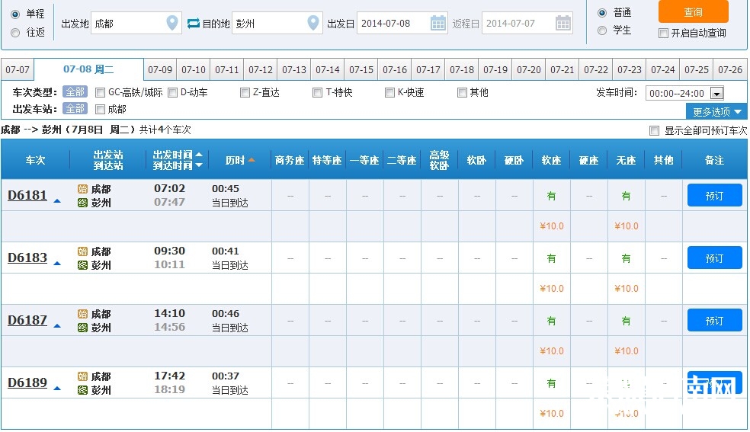Expand D6187 stop details triangle
Screen dimensions: 750x432
coord(57,326)
